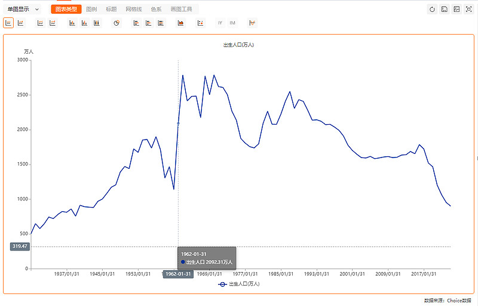The image size is (478, 306).
Task: Pick the fourth line chart type icon
Action: point(53,23)
